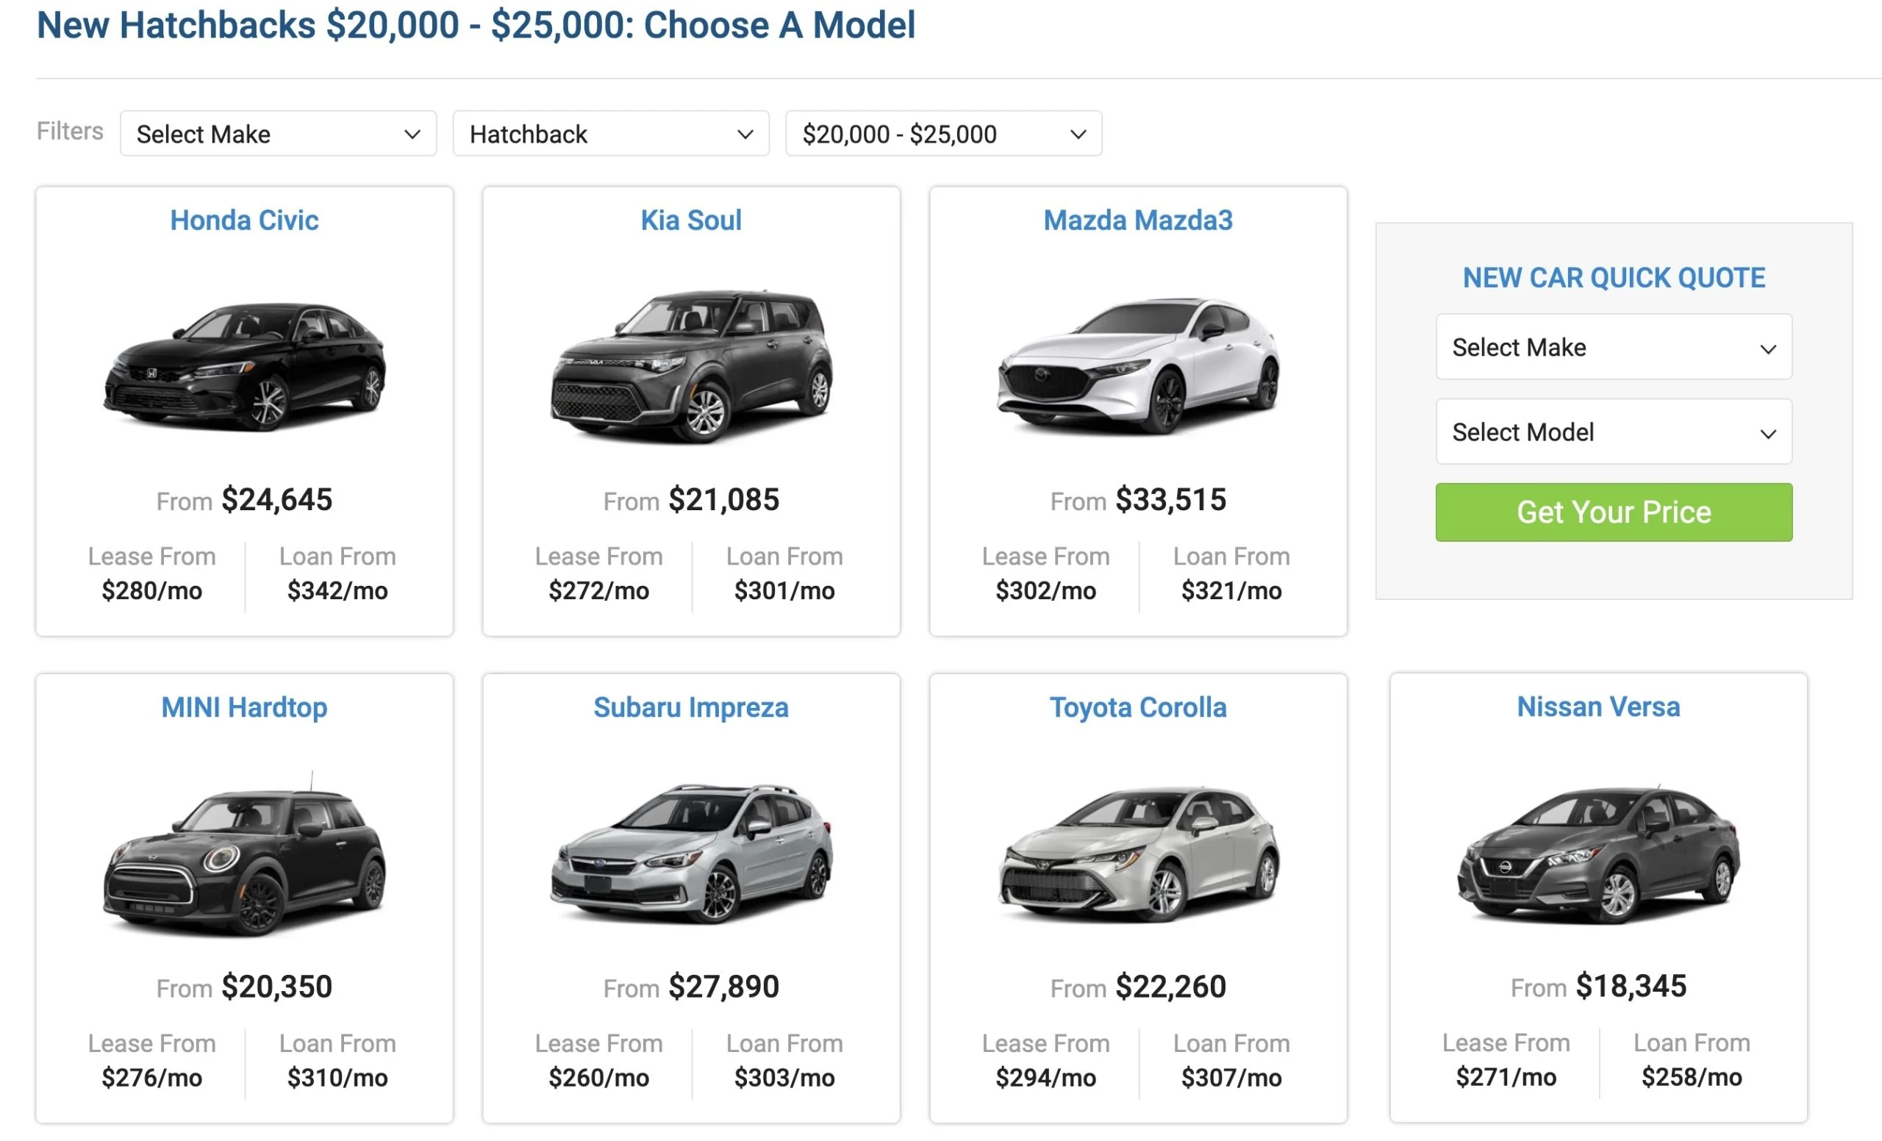1882x1141 pixels.
Task: Click Subaru Impreza lease price $260/mo
Action: 599,1078
